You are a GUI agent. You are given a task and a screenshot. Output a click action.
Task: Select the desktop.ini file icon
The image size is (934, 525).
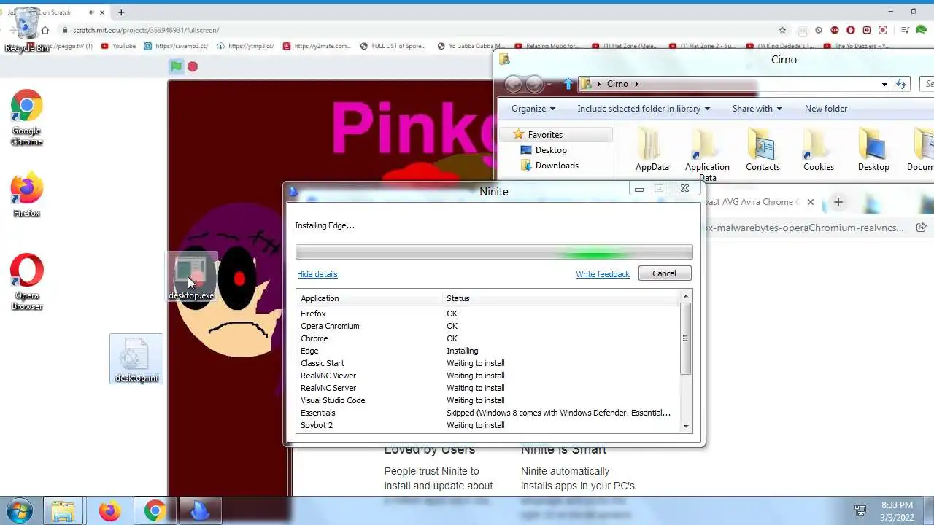(136, 359)
